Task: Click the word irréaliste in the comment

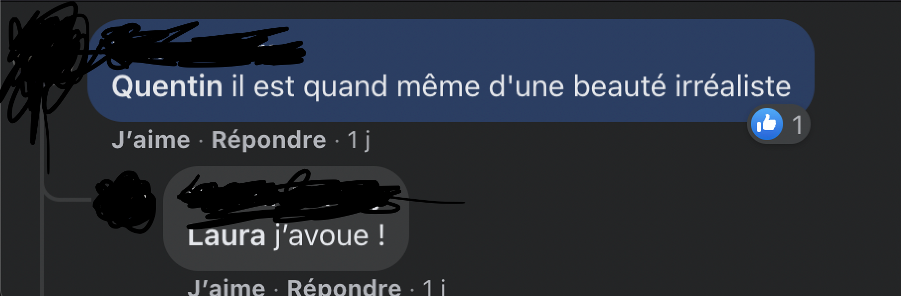Action: pos(733,86)
